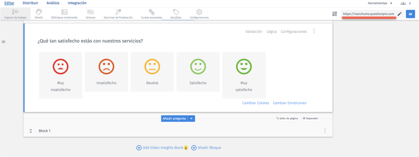
Task: Edit question text about satisfacción con servicios
Action: [x=90, y=41]
